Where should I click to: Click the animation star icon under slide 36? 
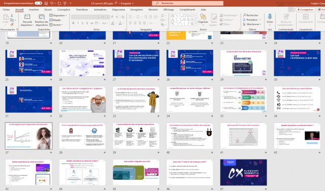pyautogui.click(x=319, y=116)
